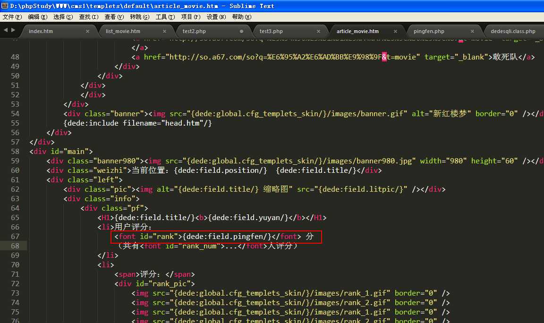The width and height of the screenshot is (544, 323).
Task: Open the 转跳(G) menu
Action: click(x=139, y=17)
